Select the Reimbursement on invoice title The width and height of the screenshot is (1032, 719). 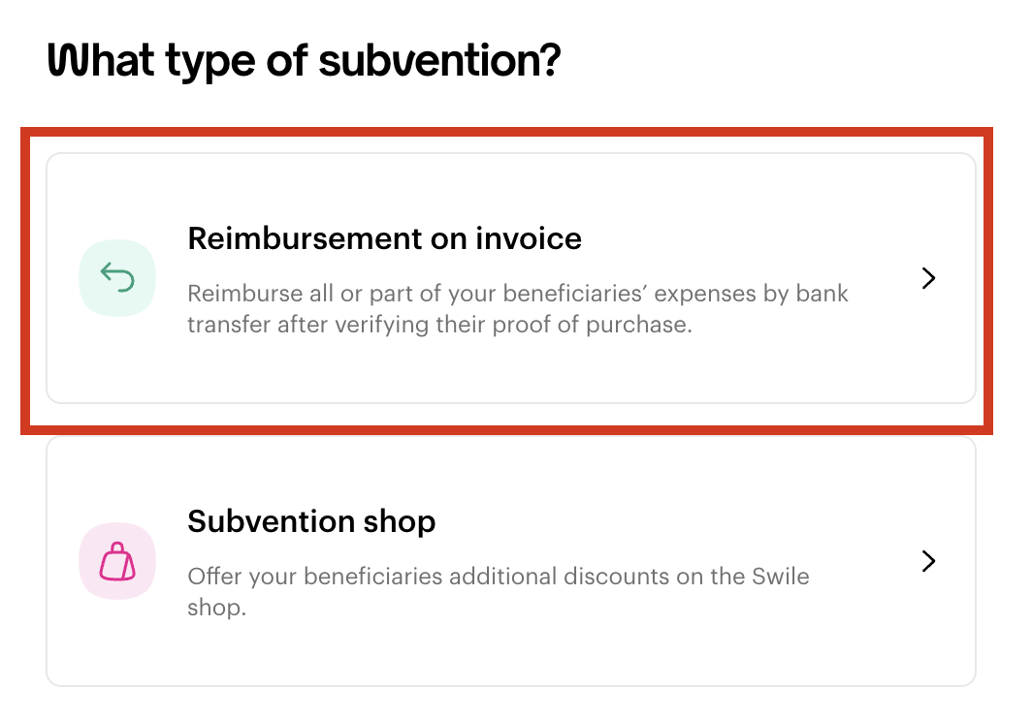(x=384, y=238)
